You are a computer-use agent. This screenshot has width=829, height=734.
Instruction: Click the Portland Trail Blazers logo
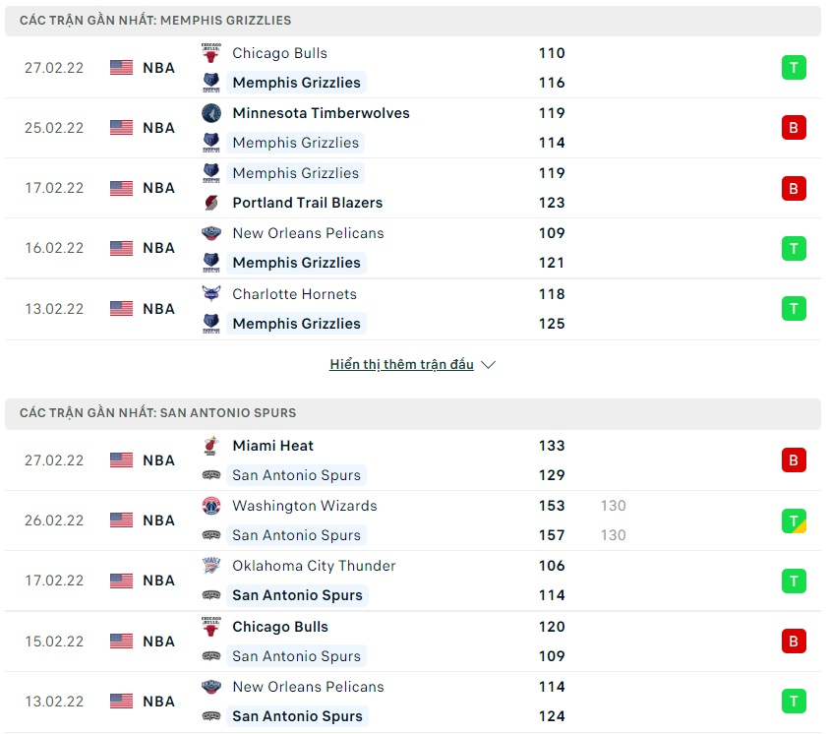pyautogui.click(x=211, y=203)
